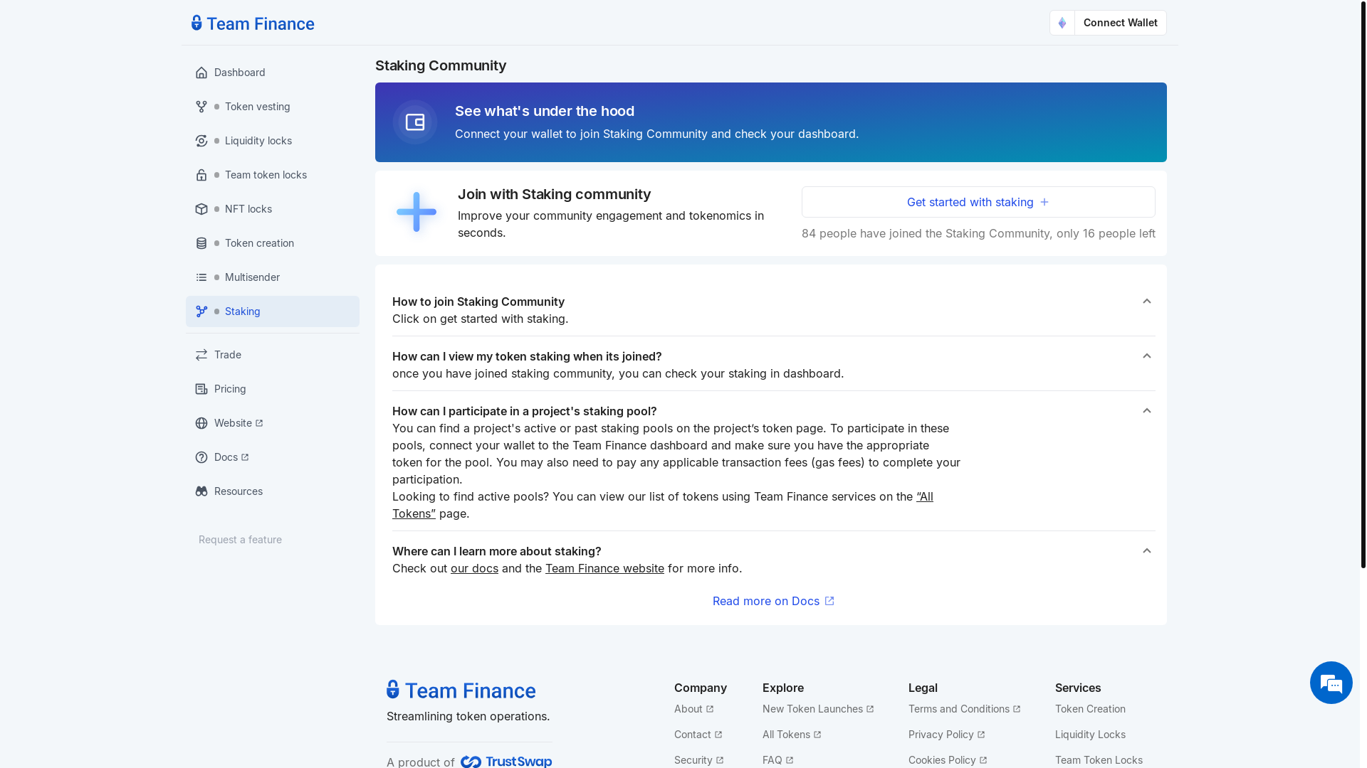Open Token Creation footer service link
The height and width of the screenshot is (768, 1367).
(x=1090, y=709)
